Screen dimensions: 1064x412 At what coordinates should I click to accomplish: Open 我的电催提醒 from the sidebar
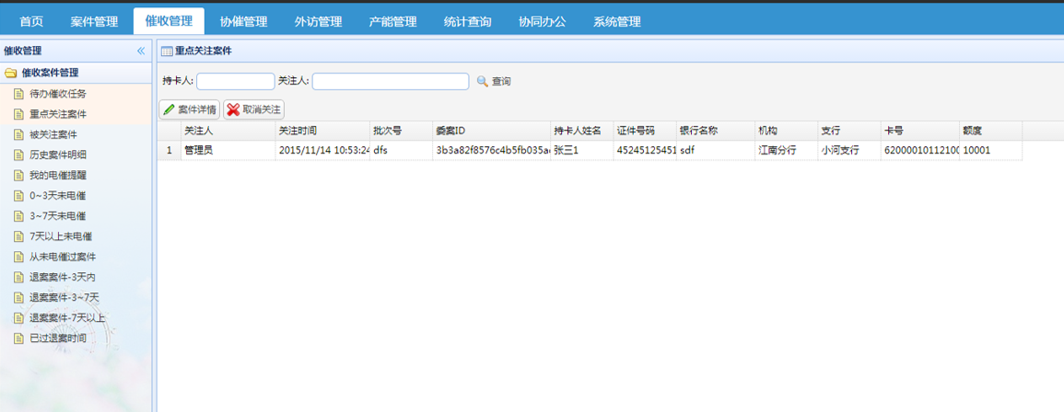pyautogui.click(x=57, y=175)
